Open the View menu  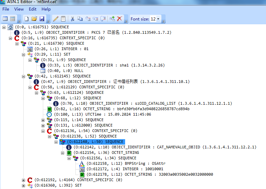[x=19, y=9]
